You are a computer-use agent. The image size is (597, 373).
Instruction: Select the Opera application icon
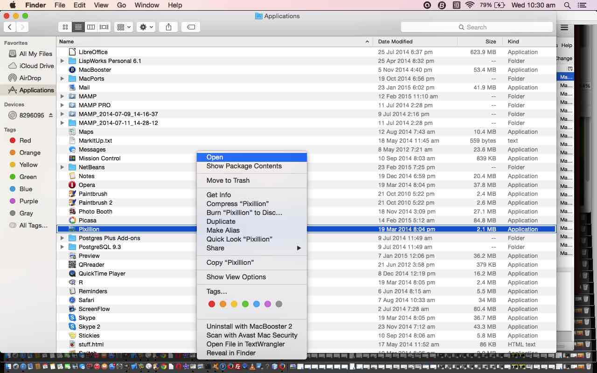pyautogui.click(x=72, y=185)
